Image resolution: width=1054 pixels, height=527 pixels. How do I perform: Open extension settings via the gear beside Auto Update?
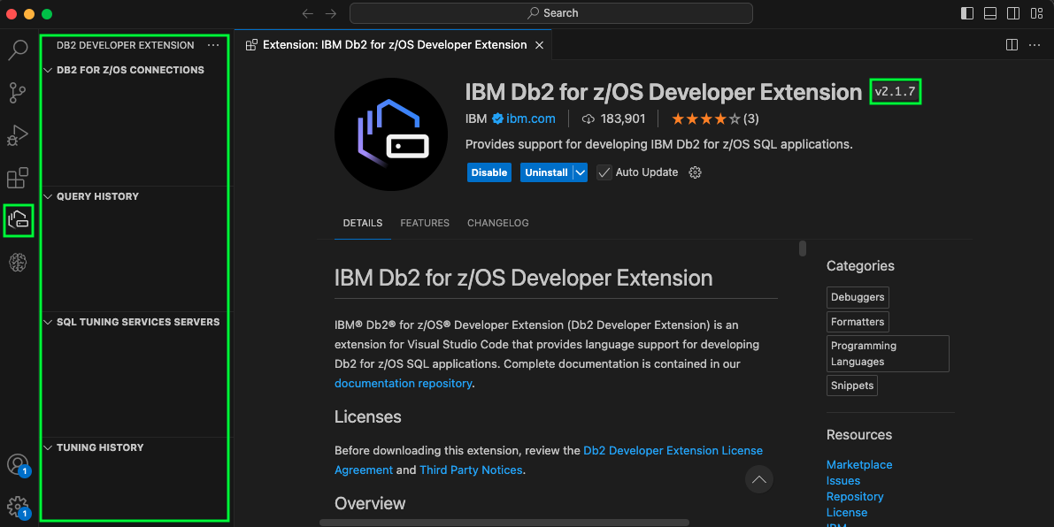695,172
